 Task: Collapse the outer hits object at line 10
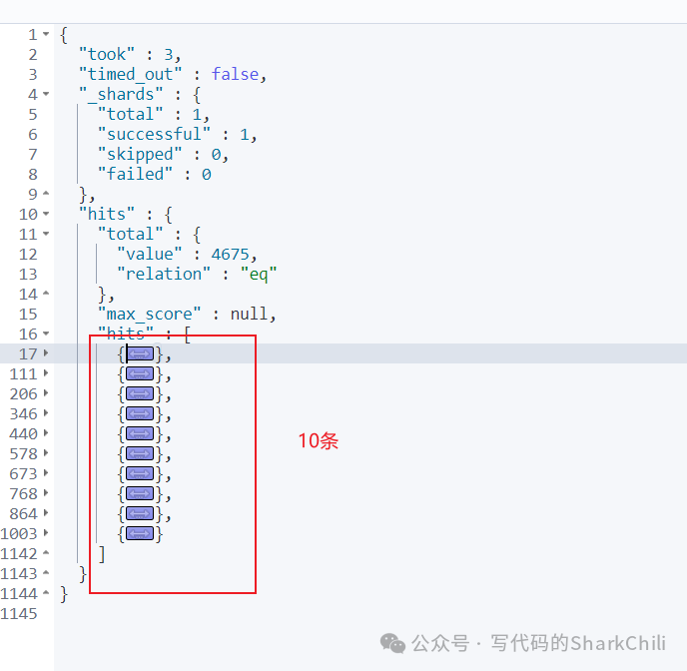pyautogui.click(x=46, y=214)
